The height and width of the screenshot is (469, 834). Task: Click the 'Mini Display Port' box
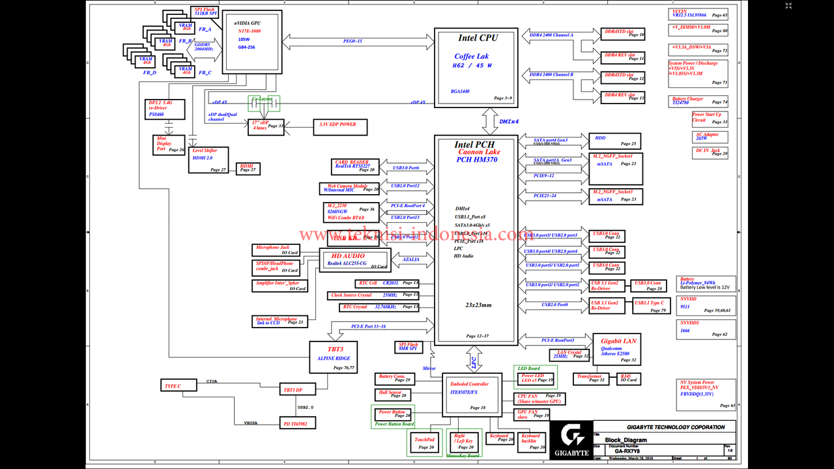click(170, 144)
